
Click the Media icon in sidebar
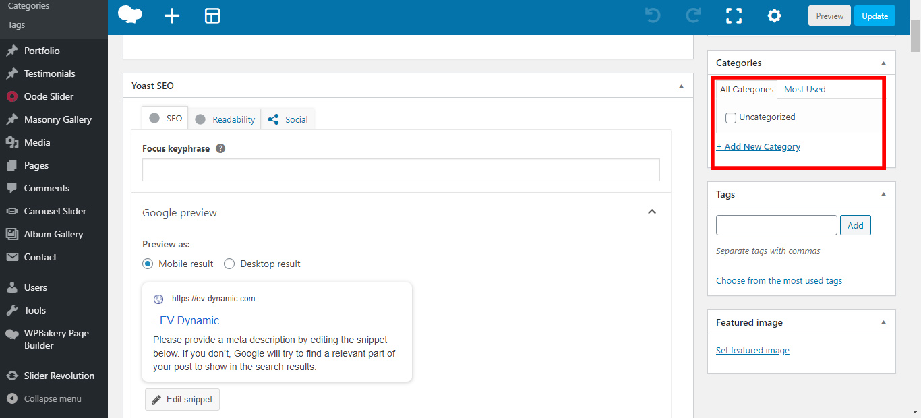click(x=12, y=142)
